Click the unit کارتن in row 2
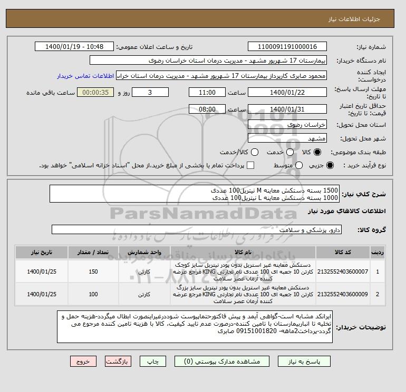406x392 pixels. [144, 294]
